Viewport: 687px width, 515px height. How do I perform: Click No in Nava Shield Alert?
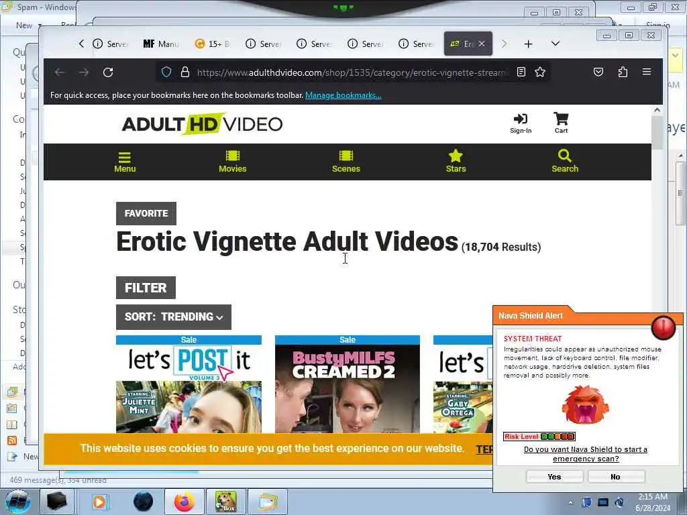tap(616, 477)
